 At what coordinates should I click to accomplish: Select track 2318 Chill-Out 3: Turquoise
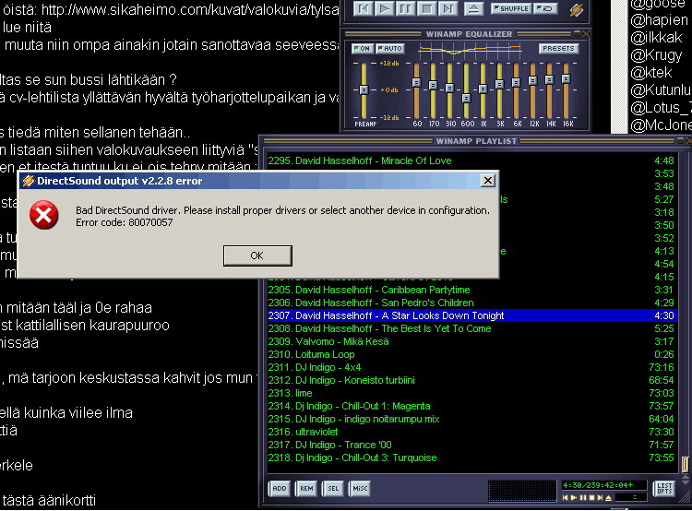471,458
